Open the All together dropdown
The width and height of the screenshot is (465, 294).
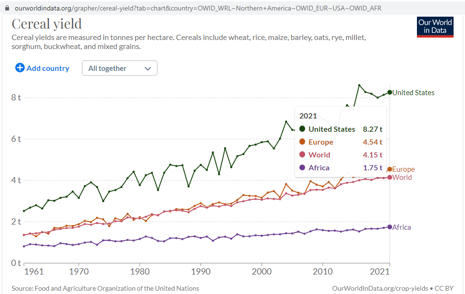click(119, 68)
